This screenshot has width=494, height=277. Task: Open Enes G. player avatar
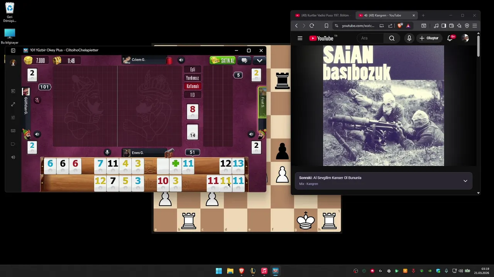point(127,153)
